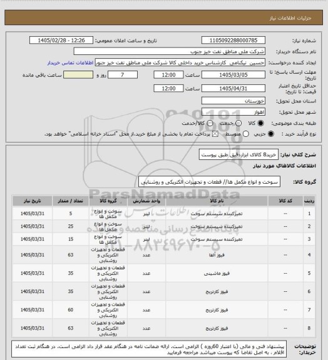This screenshot has height=360, width=328.
Task: Click the request creator field حسین نیکنامی
Action: point(180,62)
